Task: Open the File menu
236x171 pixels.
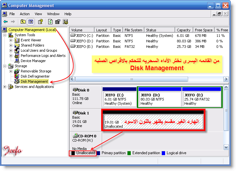Action: point(12,14)
